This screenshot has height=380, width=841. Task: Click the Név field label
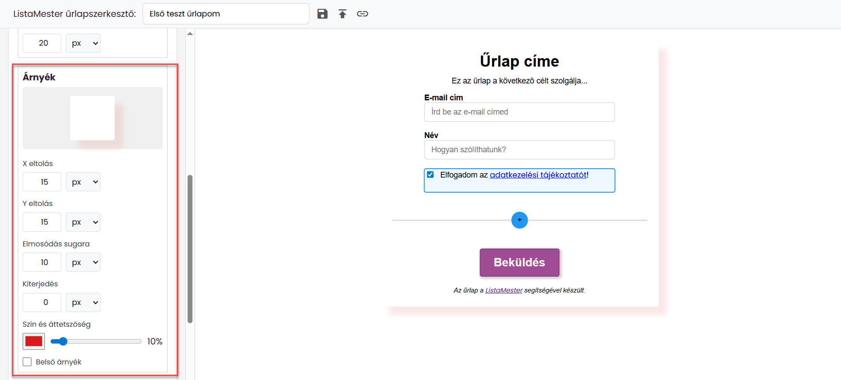[x=431, y=135]
